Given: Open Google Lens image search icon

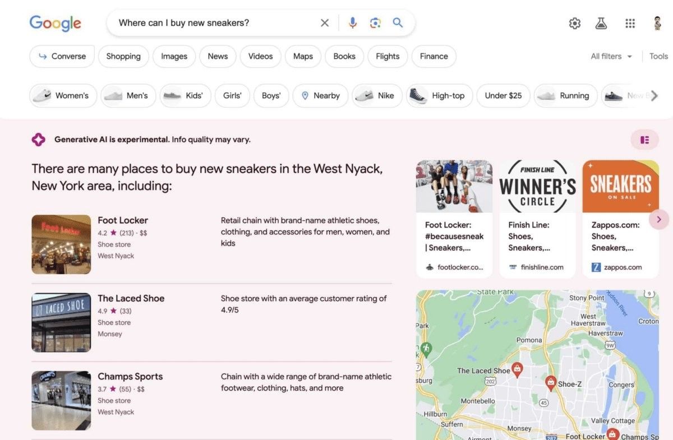Looking at the screenshot, I should point(375,23).
